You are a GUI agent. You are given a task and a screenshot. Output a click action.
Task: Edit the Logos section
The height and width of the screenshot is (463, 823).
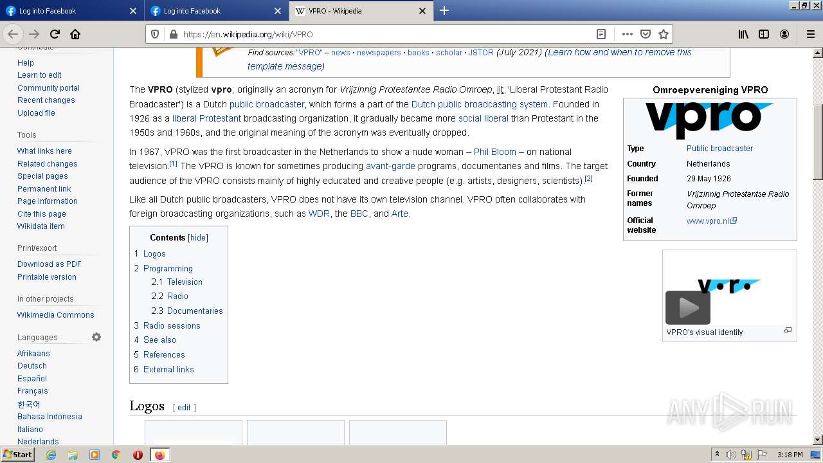pyautogui.click(x=184, y=407)
